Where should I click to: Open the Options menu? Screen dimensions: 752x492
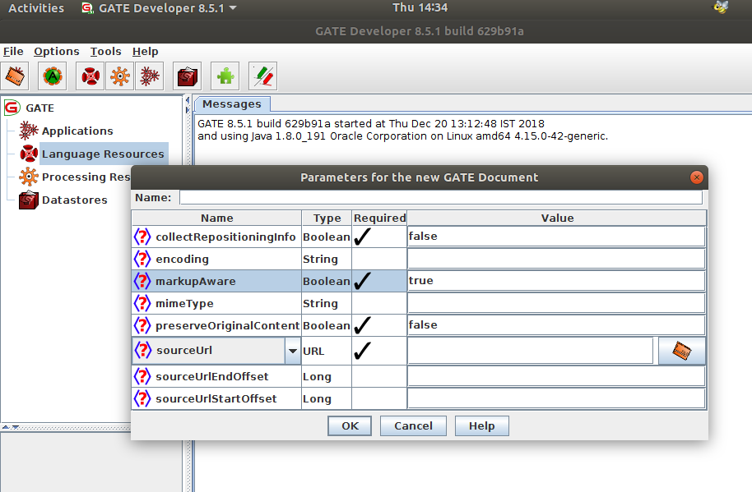pyautogui.click(x=56, y=51)
